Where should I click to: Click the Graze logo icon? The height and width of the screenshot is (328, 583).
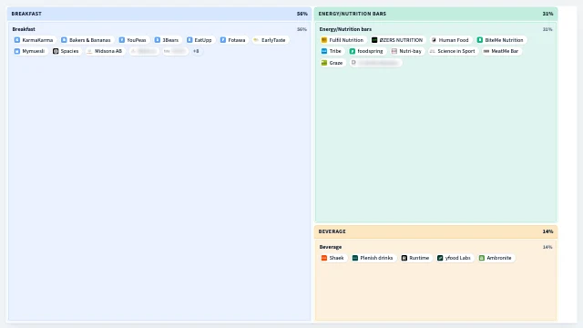[x=324, y=63]
